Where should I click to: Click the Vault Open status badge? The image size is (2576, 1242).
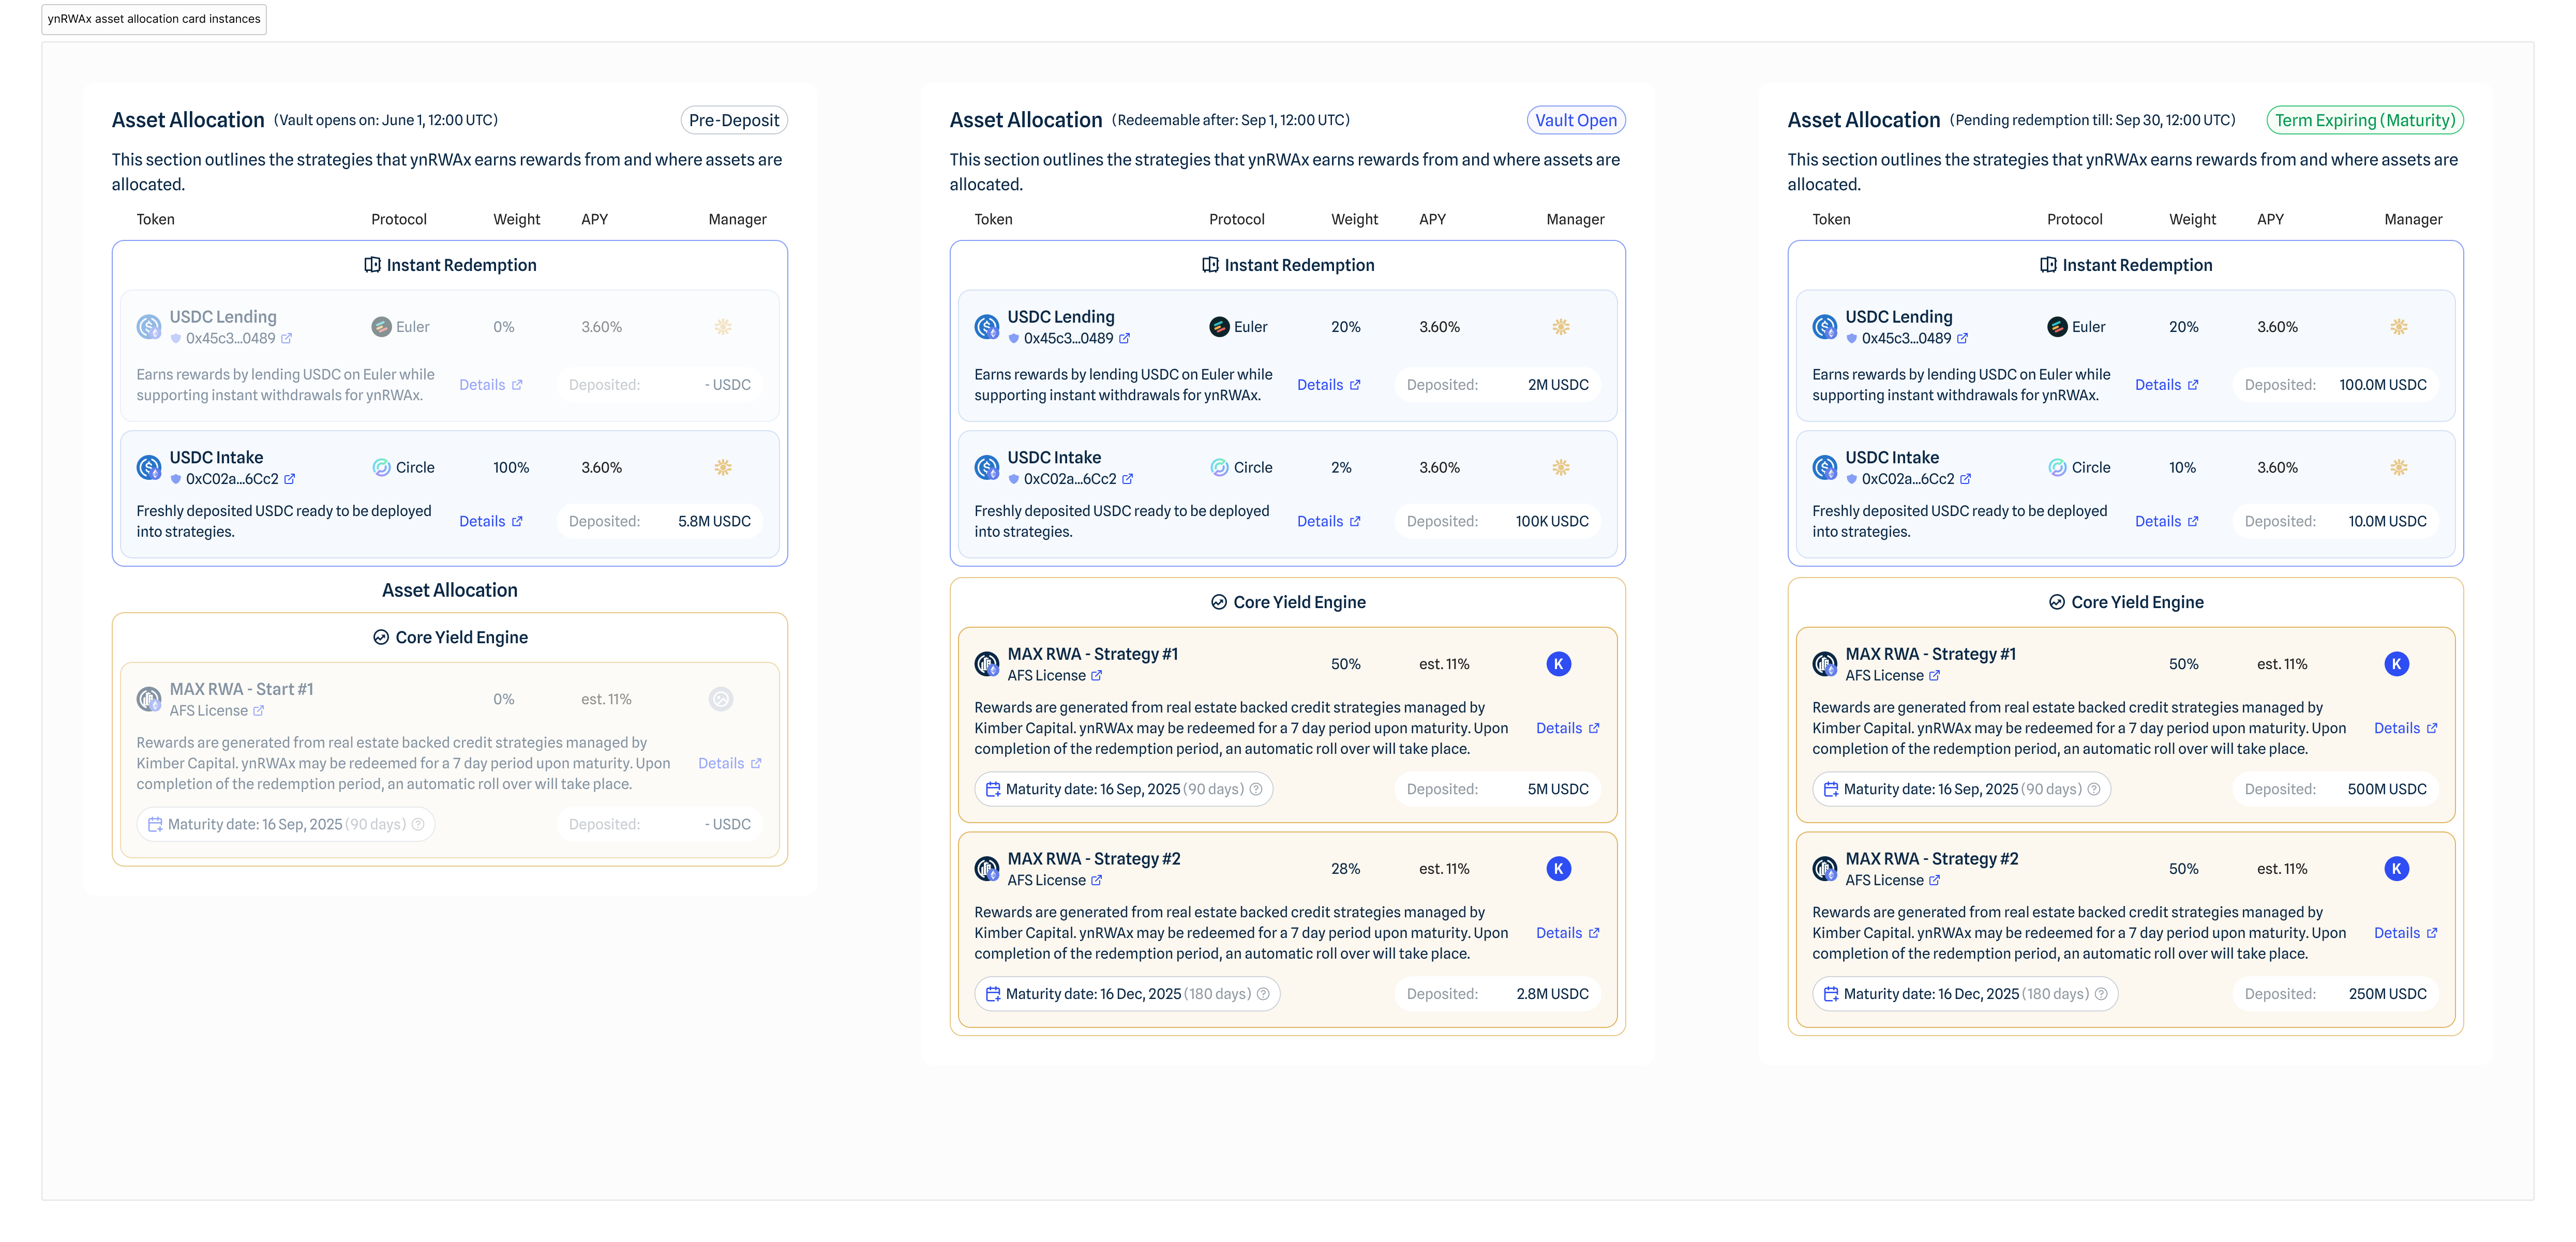click(1576, 120)
